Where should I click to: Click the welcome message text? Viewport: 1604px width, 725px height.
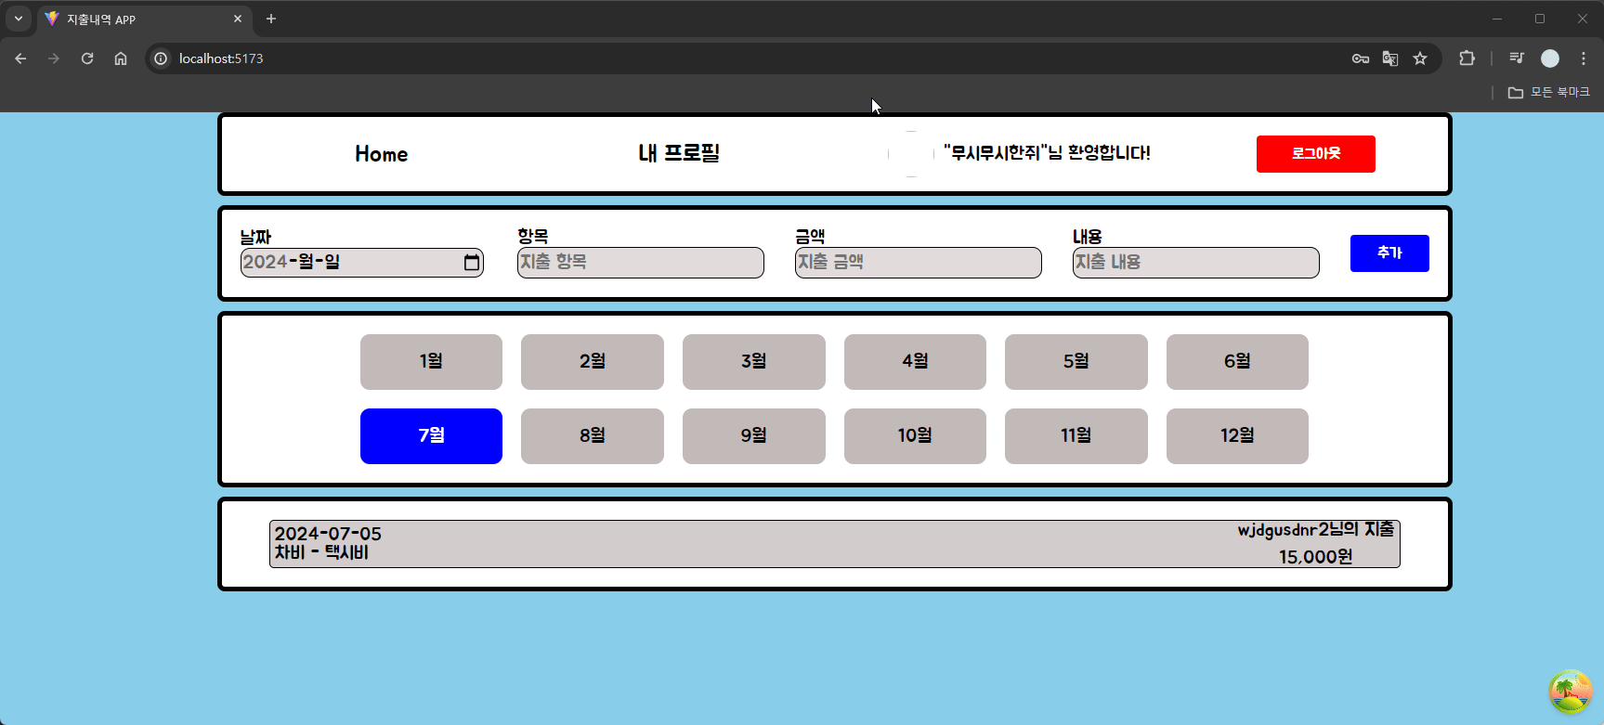[1047, 153]
